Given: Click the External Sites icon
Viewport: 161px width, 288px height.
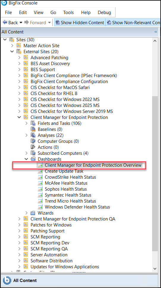Looking at the screenshot, I should [x=18, y=52].
